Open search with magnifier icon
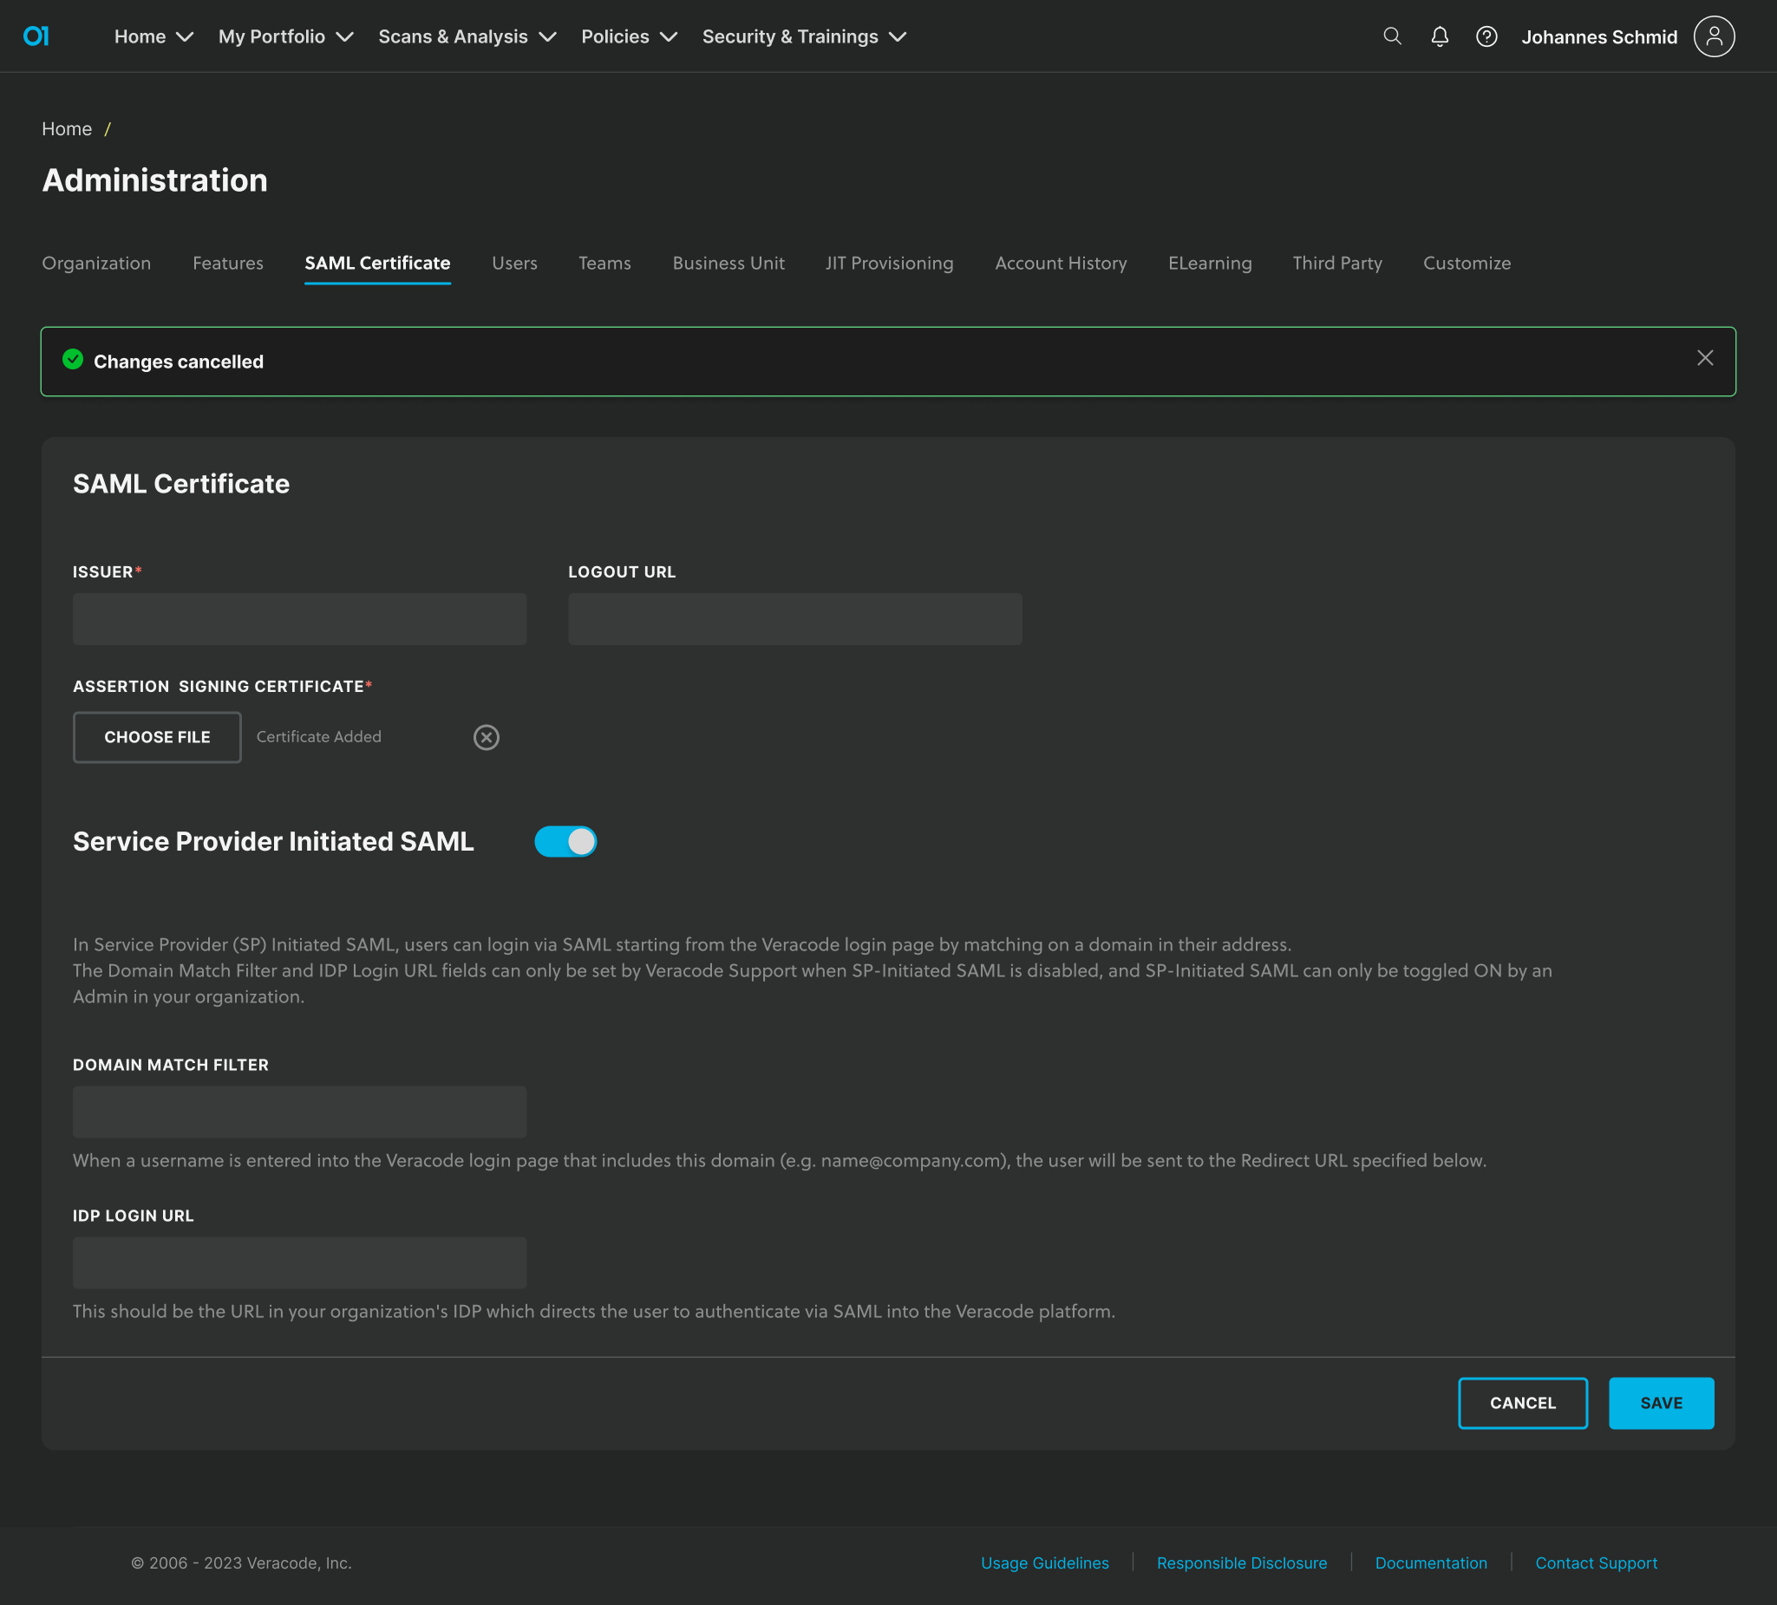The image size is (1777, 1605). point(1392,36)
